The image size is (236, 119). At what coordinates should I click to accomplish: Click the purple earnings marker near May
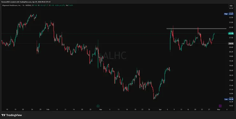coord(220,106)
